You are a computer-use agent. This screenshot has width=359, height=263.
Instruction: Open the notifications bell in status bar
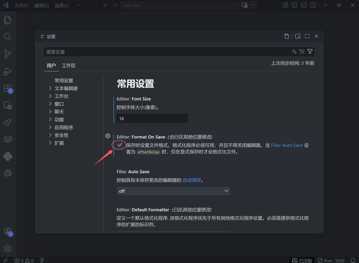pos(353,260)
